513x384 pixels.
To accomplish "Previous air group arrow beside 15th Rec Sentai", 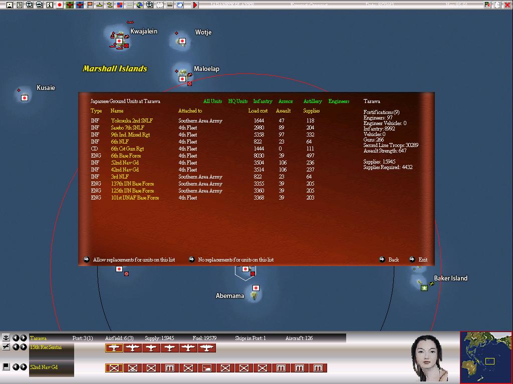I will [16, 347].
